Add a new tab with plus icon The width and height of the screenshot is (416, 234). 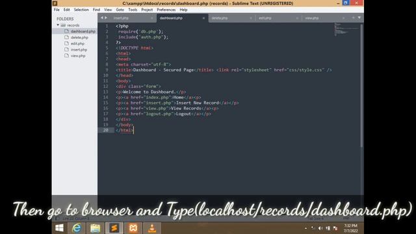(x=353, y=18)
